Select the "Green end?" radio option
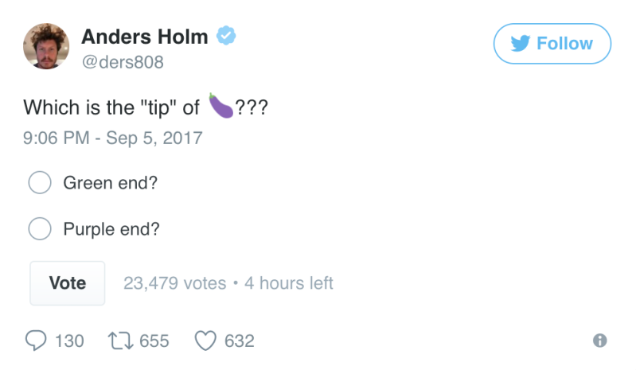This screenshot has height=370, width=636. (x=40, y=183)
